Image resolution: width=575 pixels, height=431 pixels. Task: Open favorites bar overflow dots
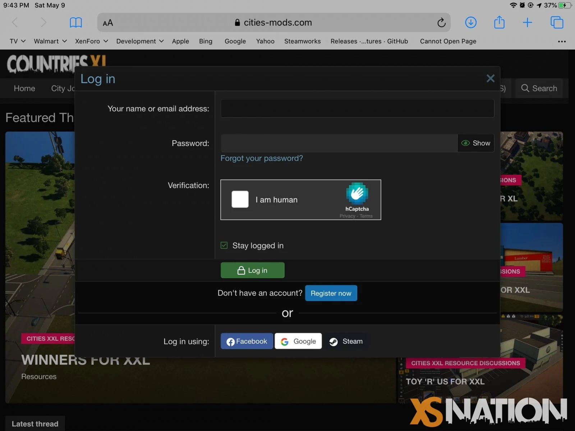click(562, 41)
